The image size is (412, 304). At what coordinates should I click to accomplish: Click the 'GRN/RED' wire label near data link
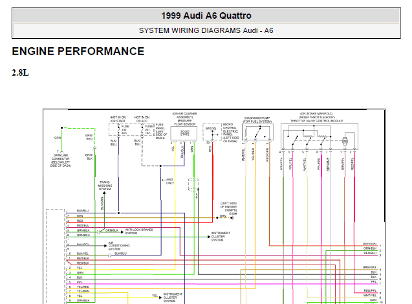point(89,137)
